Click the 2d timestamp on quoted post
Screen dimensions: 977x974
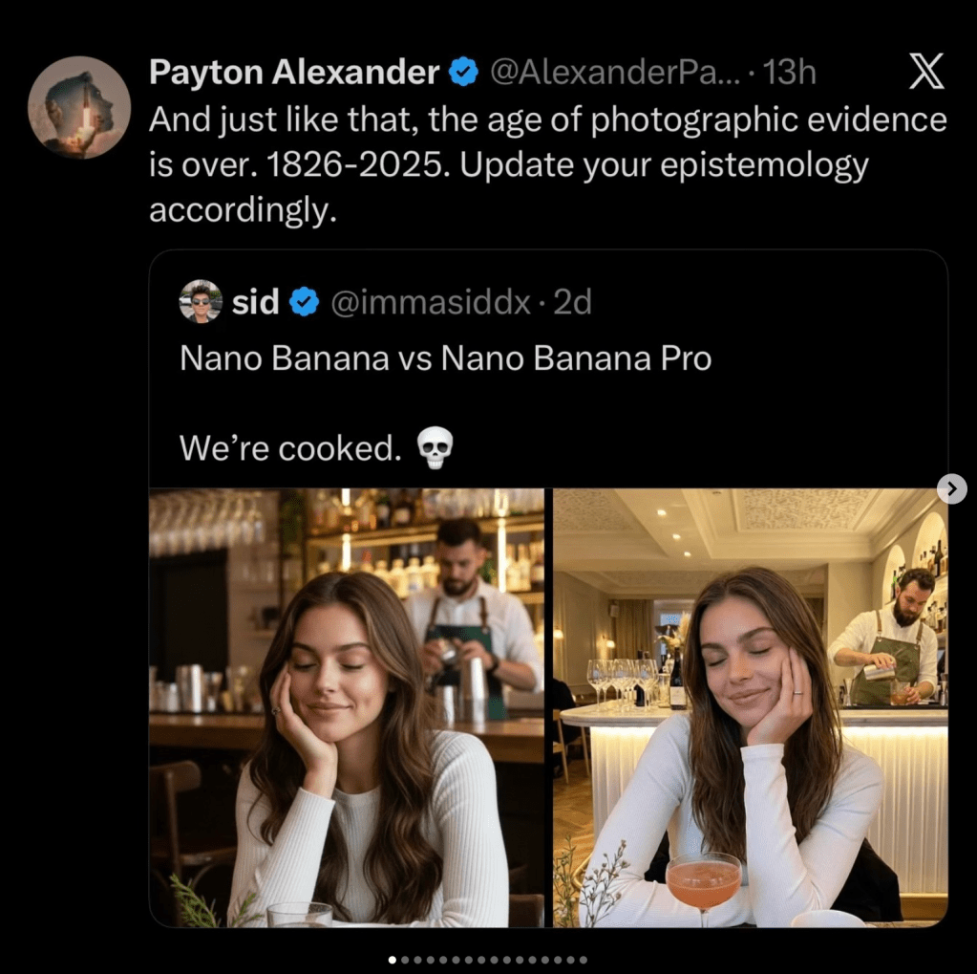coord(573,302)
